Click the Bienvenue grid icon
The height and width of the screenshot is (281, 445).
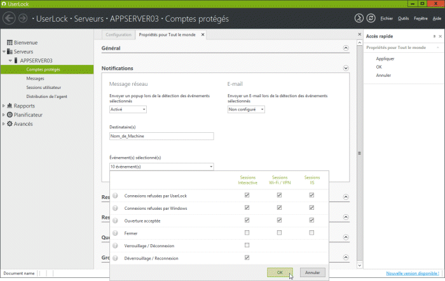10,43
